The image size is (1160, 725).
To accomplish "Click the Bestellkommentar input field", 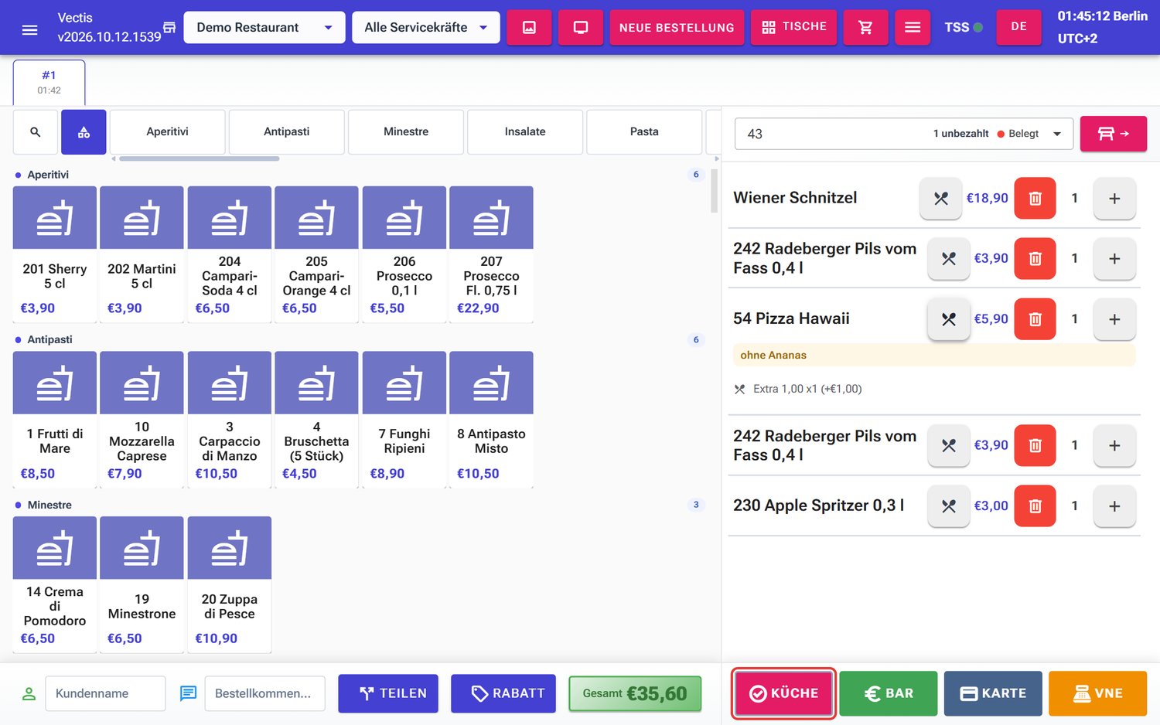I will click(264, 693).
